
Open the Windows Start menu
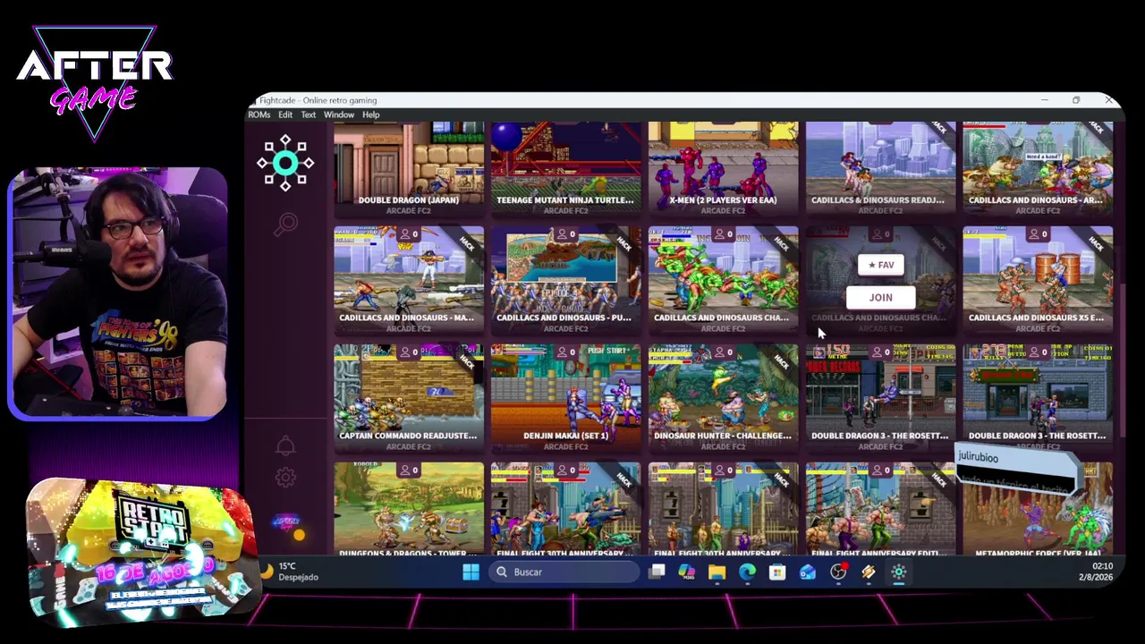click(471, 572)
